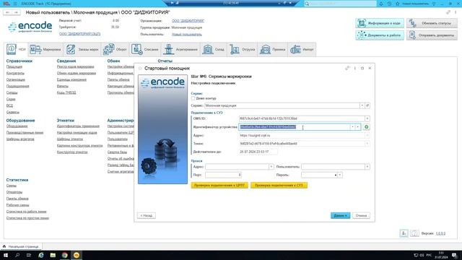Click the Импорт truck icon
This screenshot has height=260, width=462.
[295, 50]
